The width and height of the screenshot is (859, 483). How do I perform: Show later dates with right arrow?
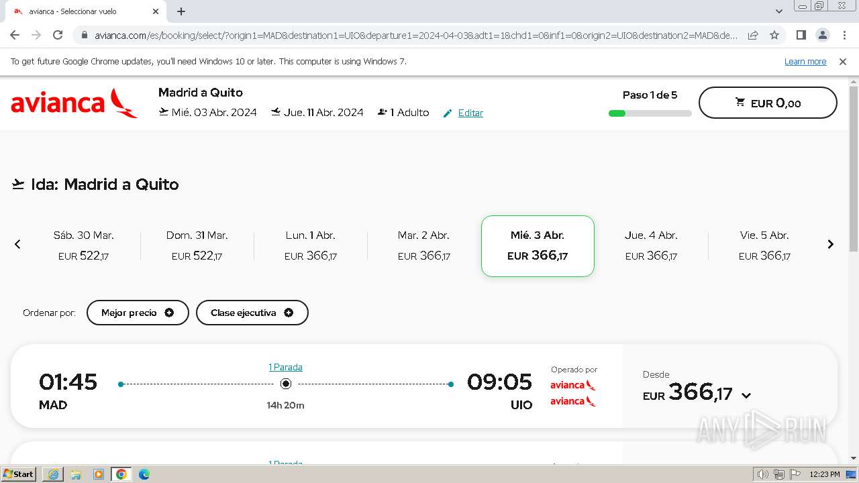[x=830, y=244]
